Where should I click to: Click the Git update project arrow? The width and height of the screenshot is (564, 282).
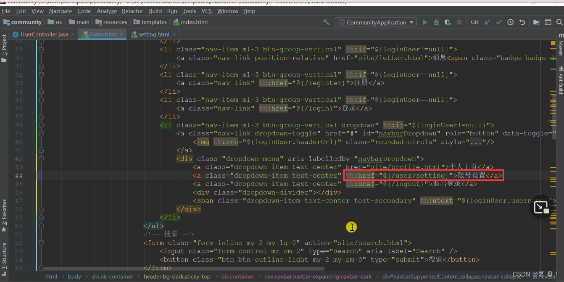point(488,22)
